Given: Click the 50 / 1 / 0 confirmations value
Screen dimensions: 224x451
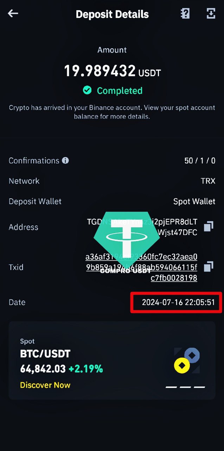Looking at the screenshot, I should pos(200,161).
